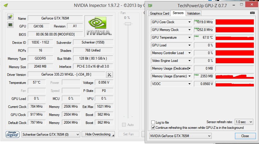This screenshot has width=259, height=144.
Task: Click the Donate PayPal button
Action: (12, 134)
